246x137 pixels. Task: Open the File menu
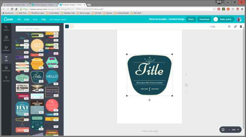tap(19, 19)
